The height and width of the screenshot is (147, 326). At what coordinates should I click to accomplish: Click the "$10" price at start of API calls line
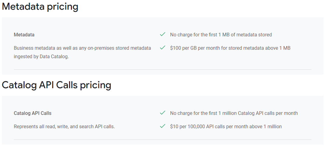point(174,126)
